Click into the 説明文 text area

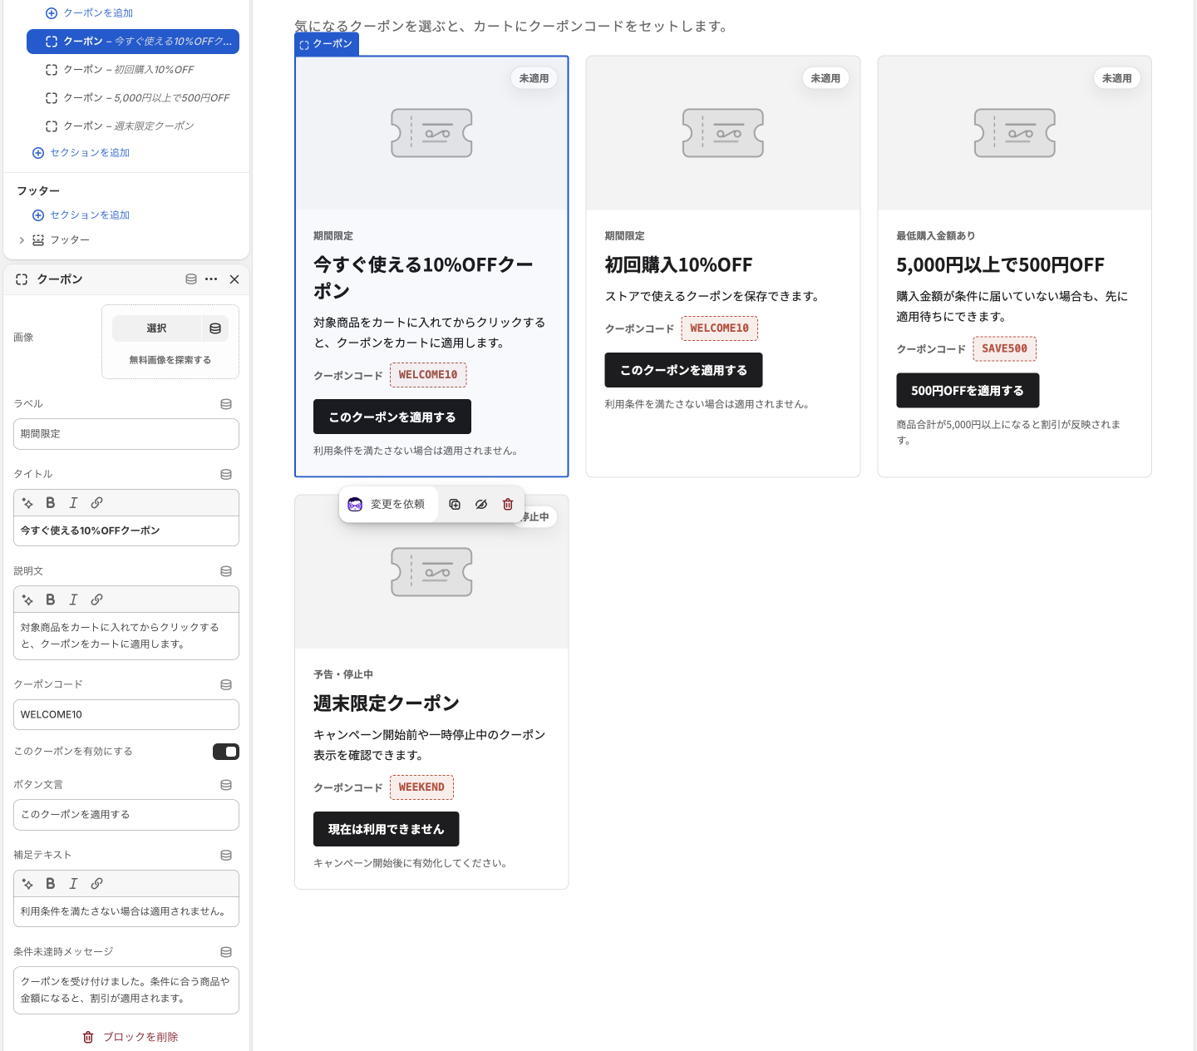click(x=126, y=636)
